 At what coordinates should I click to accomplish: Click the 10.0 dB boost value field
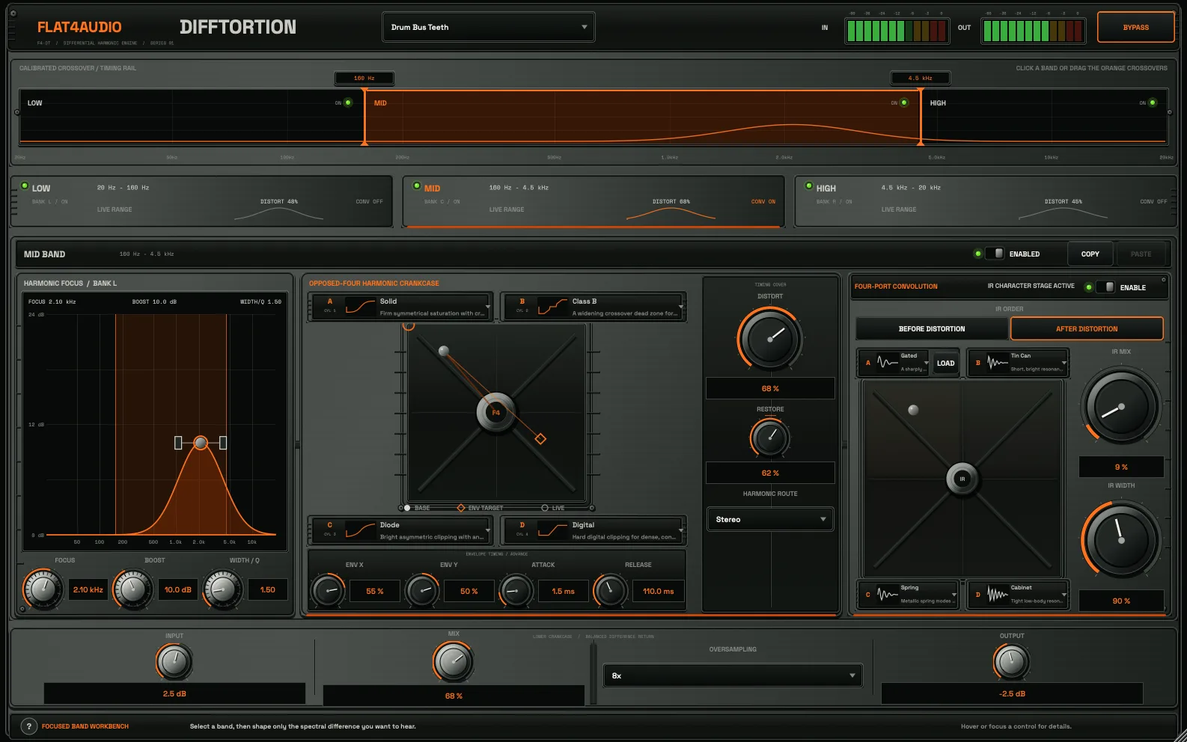(177, 589)
